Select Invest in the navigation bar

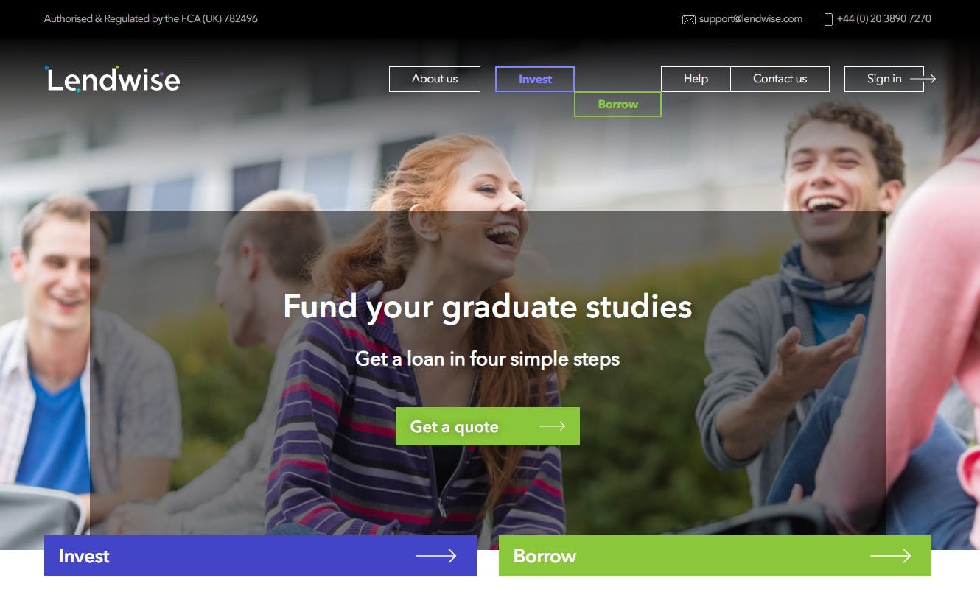tap(535, 79)
